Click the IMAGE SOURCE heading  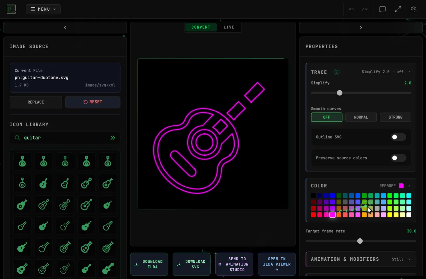pyautogui.click(x=29, y=46)
